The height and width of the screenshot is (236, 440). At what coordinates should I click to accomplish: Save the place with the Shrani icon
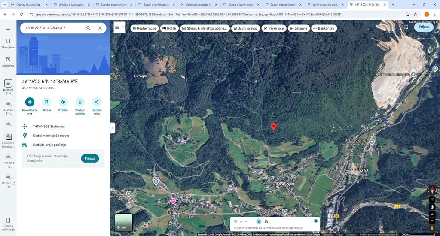(x=46, y=102)
